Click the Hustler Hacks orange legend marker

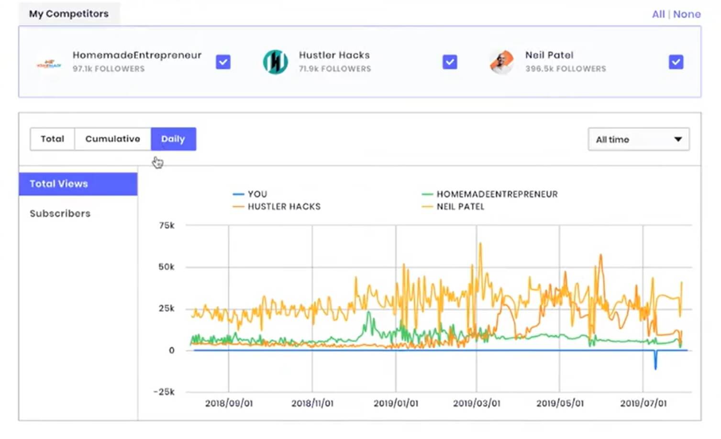[x=238, y=207]
